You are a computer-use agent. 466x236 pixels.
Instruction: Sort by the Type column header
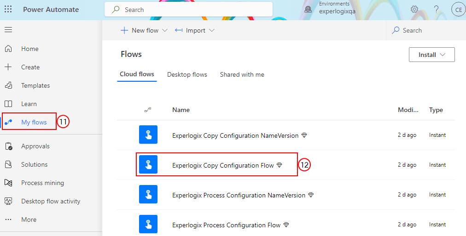pyautogui.click(x=436, y=110)
